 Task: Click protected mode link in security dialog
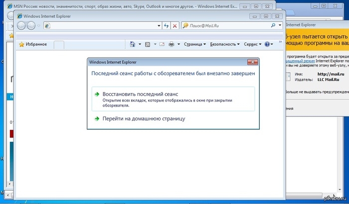[x=300, y=61]
